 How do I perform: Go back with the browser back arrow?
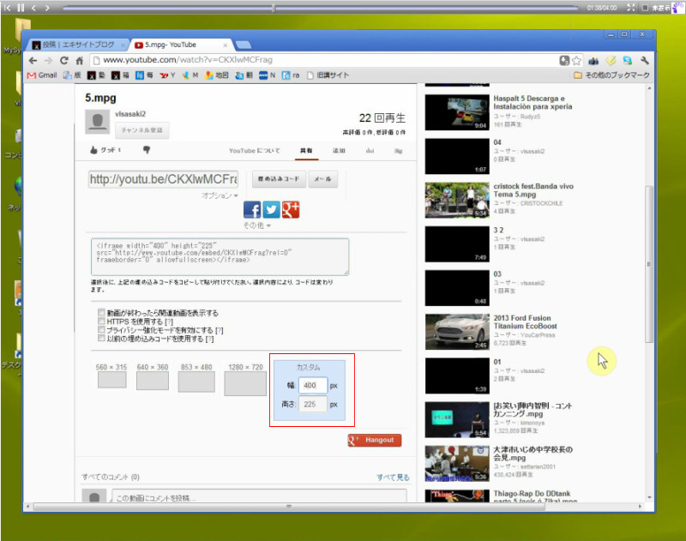33,60
